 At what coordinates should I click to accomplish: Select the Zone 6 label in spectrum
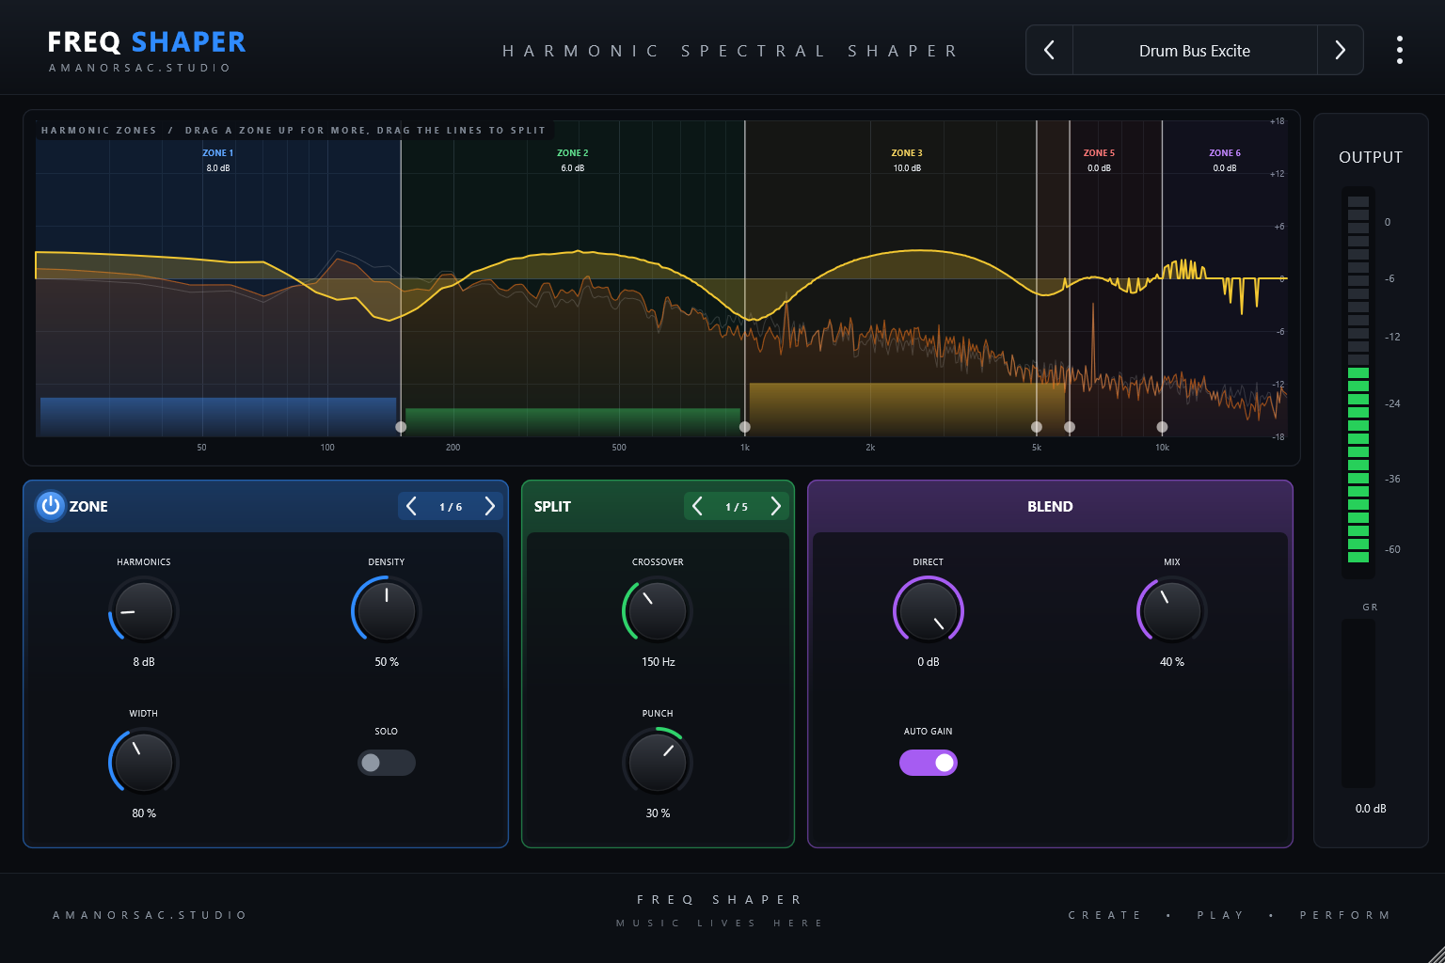click(x=1225, y=152)
